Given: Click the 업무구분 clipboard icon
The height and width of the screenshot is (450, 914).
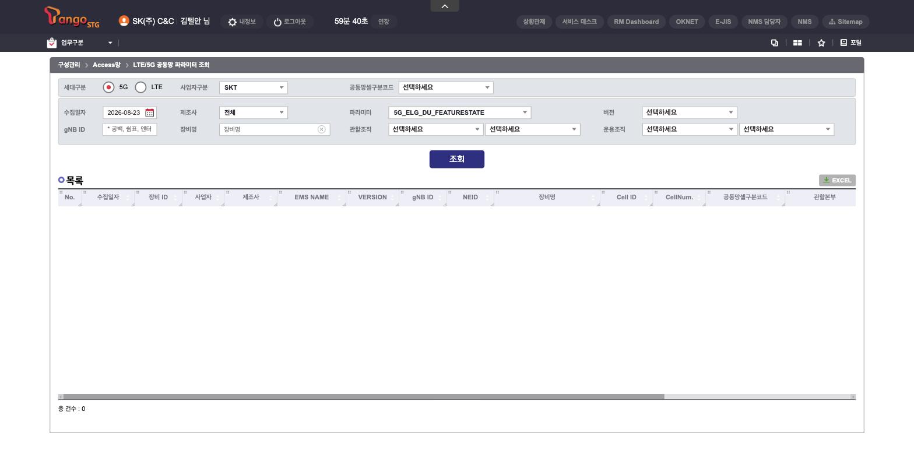Looking at the screenshot, I should (52, 43).
